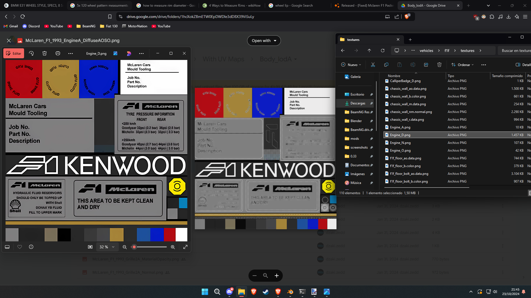Go back in File Explorer
Viewport: 531px width, 298px height.
pos(343,51)
